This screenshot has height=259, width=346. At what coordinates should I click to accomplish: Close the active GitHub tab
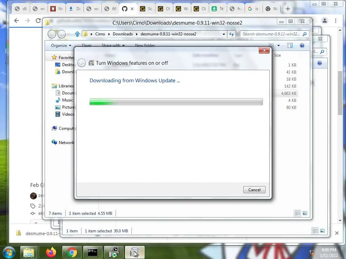click(132, 9)
